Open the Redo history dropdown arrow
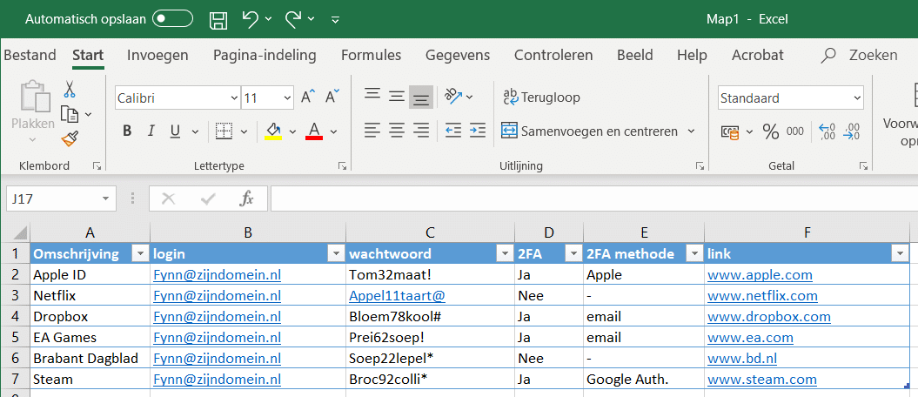 [311, 19]
